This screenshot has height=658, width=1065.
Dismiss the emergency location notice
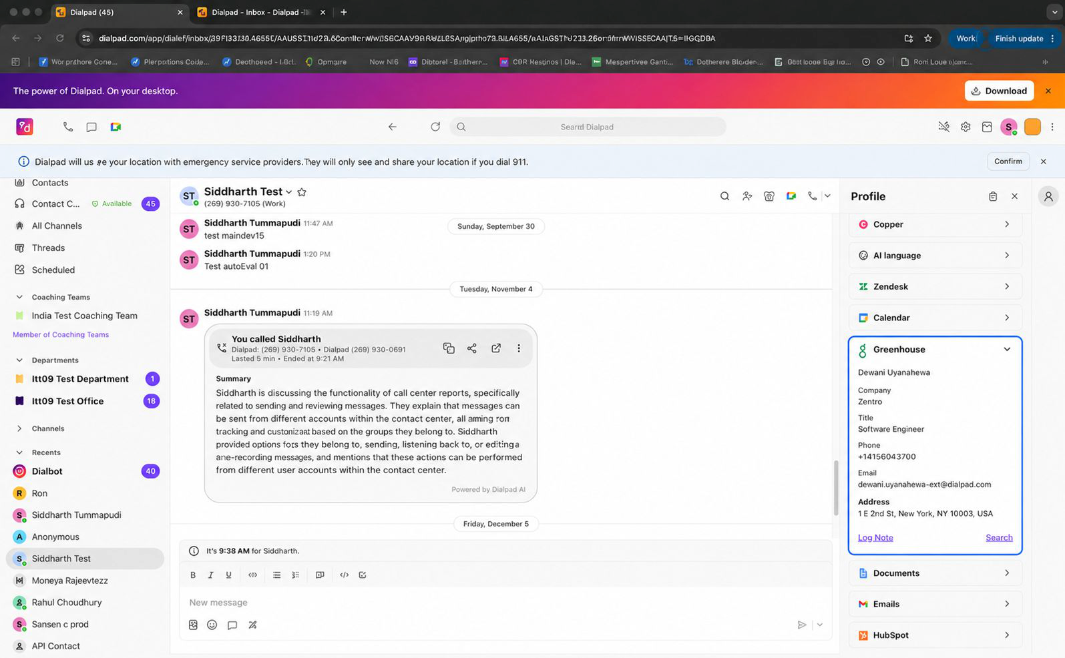click(x=1044, y=161)
